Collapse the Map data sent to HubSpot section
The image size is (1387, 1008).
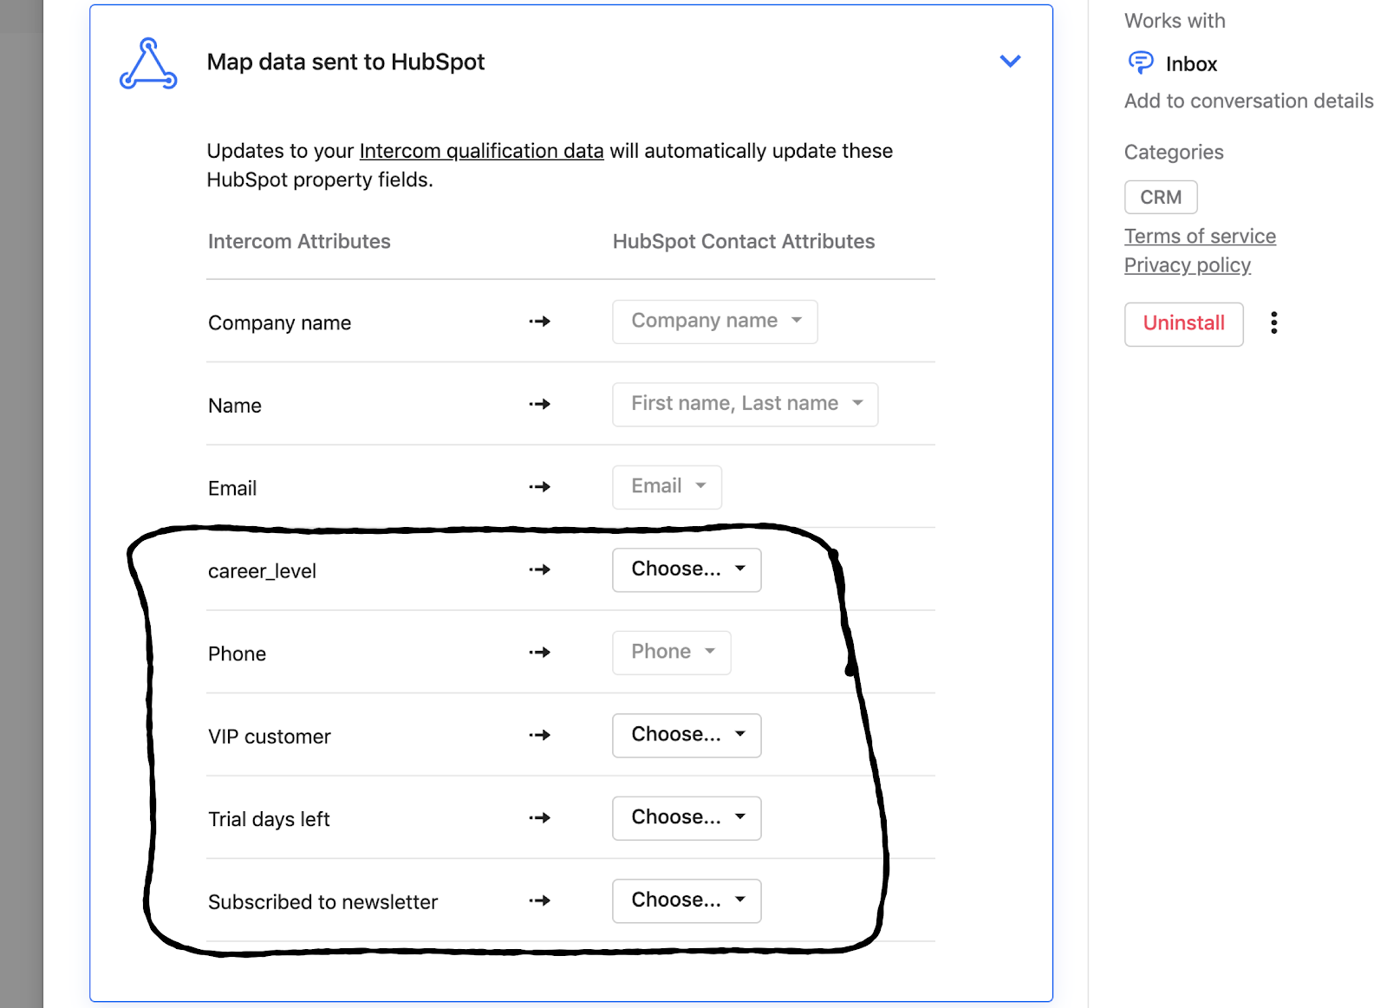point(1010,61)
